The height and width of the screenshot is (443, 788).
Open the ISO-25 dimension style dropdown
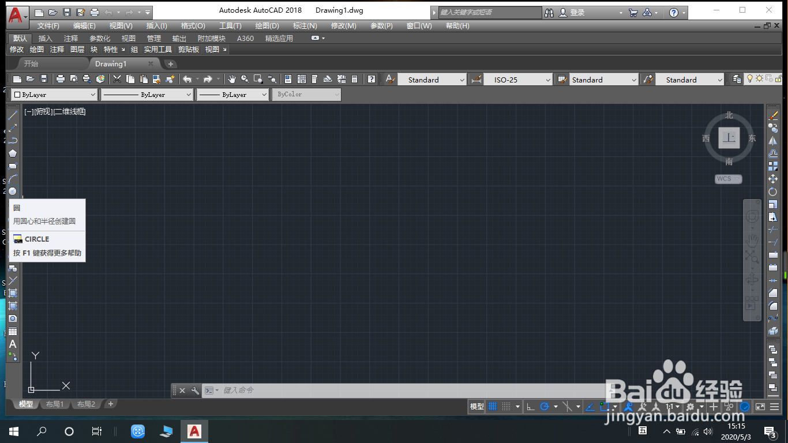tap(518, 80)
